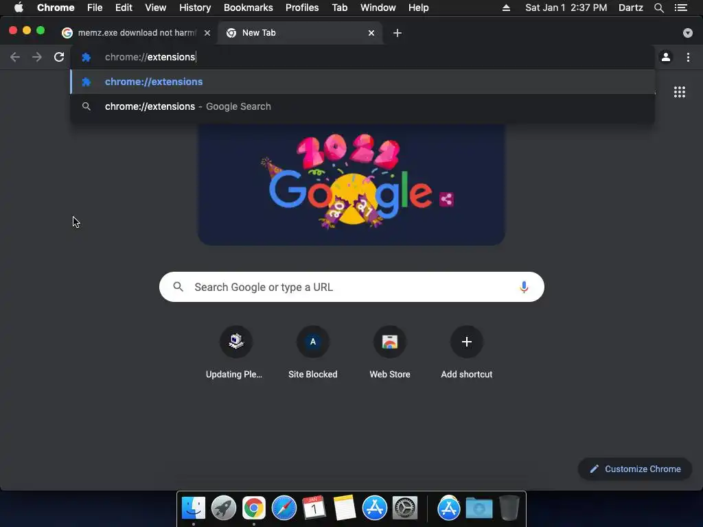
Task: Open the Window menu
Action: click(x=378, y=8)
